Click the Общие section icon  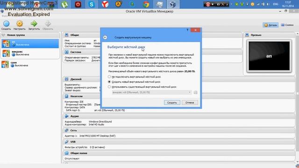66,35
